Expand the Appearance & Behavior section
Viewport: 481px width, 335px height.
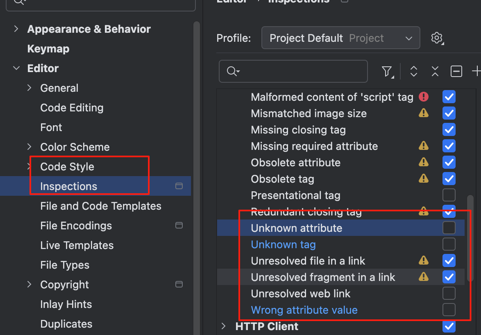pos(16,29)
